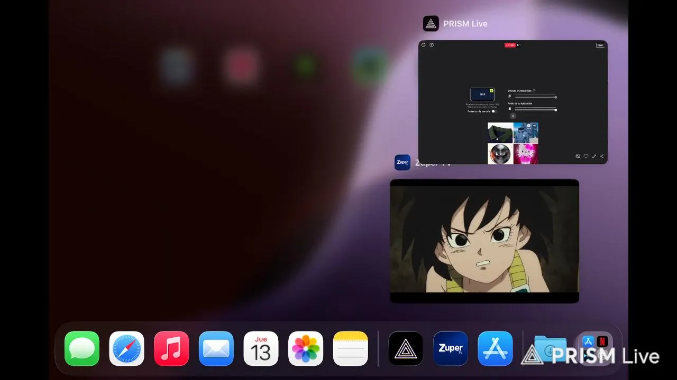The image size is (677, 380).
Task: Click the pencil edit icon in PRISM Live
Action: (594, 156)
